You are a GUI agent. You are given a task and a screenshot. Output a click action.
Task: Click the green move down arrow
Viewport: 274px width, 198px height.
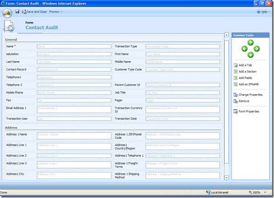(250, 55)
